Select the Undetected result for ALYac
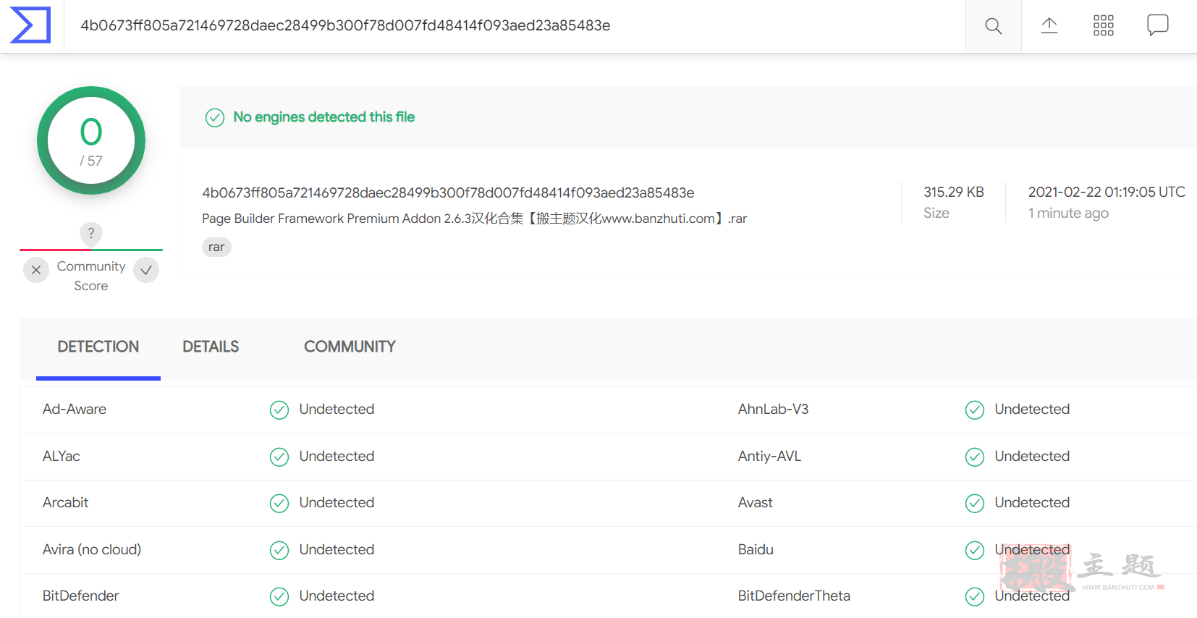This screenshot has height=618, width=1197. [337, 457]
